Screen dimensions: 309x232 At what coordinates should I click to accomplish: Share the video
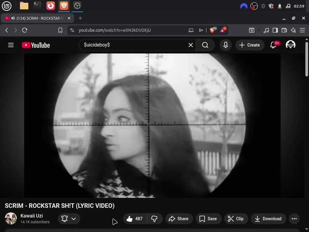click(x=179, y=218)
